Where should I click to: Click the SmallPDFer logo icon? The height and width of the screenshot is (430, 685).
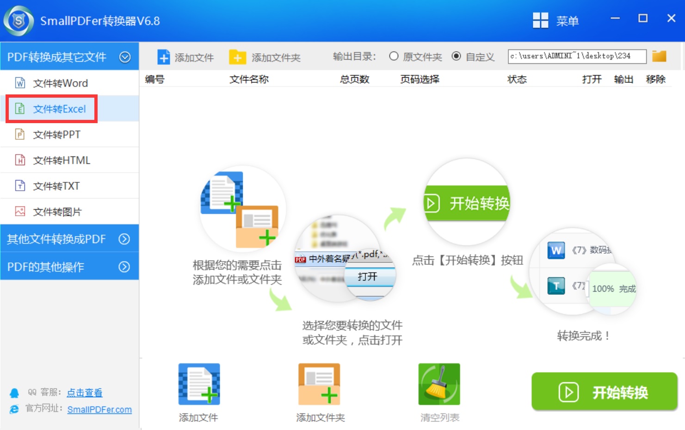click(19, 21)
